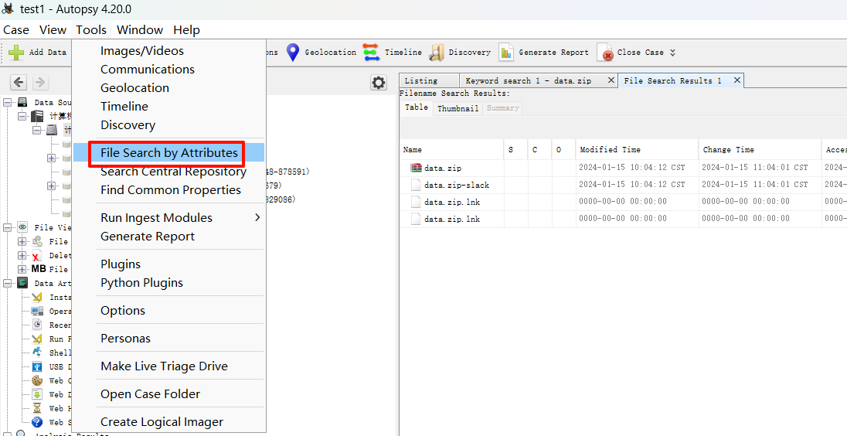Open Geolocation from the toolbar pin icon
847x436 pixels.
(x=293, y=53)
